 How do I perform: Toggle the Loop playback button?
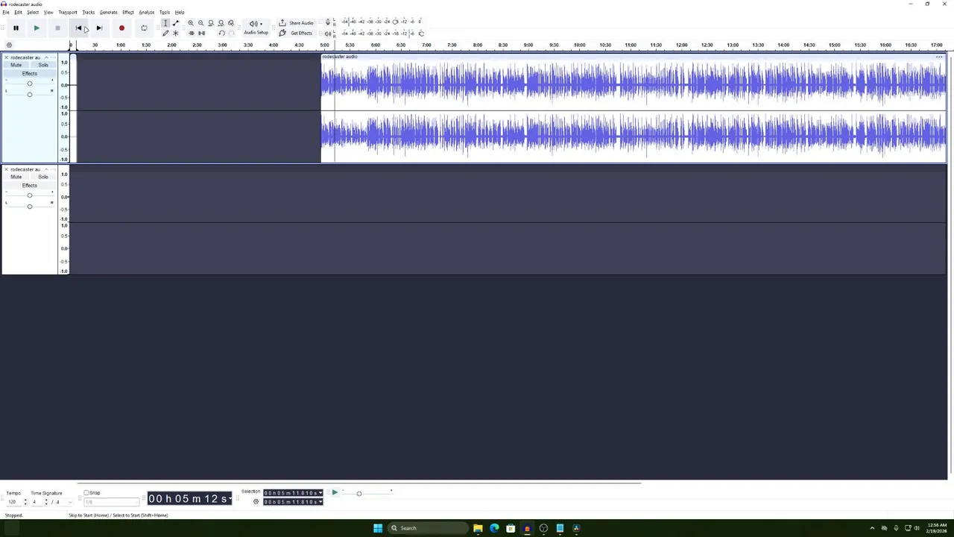click(144, 28)
